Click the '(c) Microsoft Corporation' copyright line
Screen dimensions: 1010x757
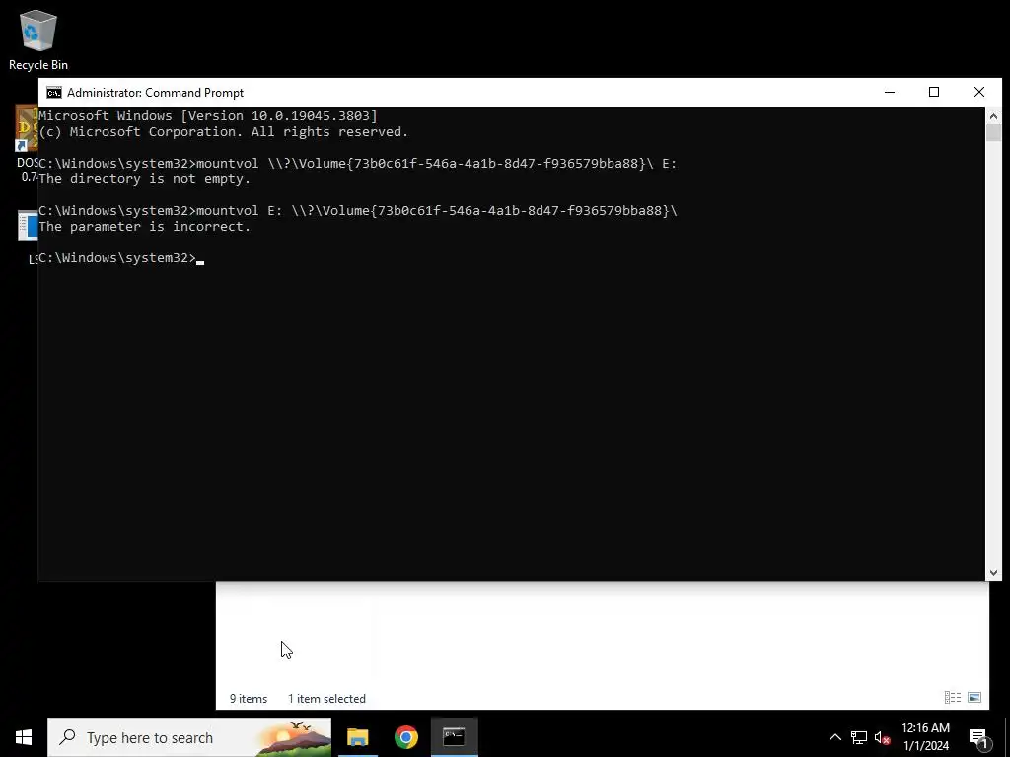point(224,132)
